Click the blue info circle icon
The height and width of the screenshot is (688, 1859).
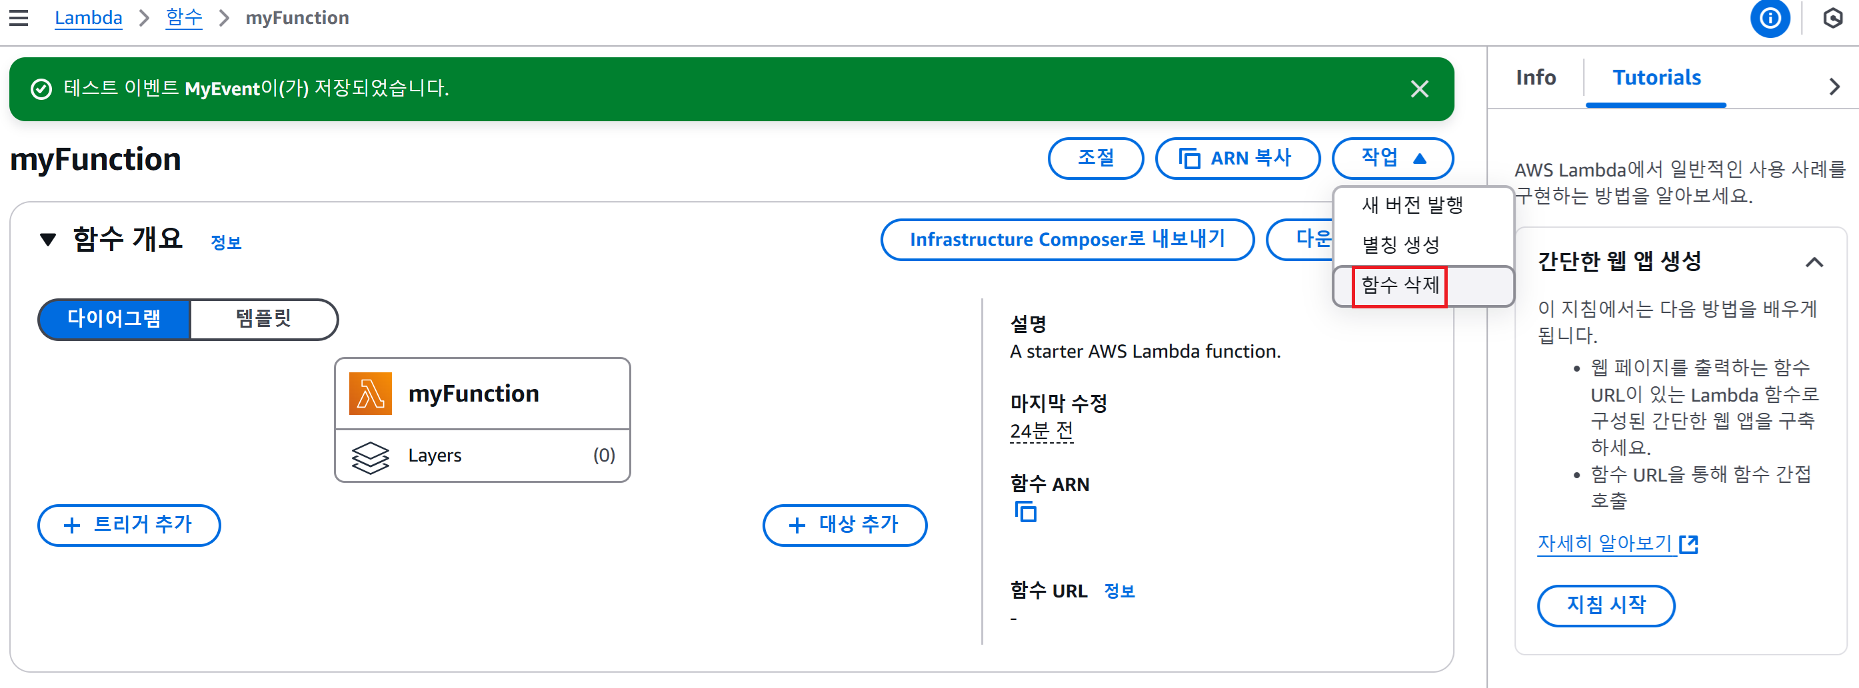1769,18
